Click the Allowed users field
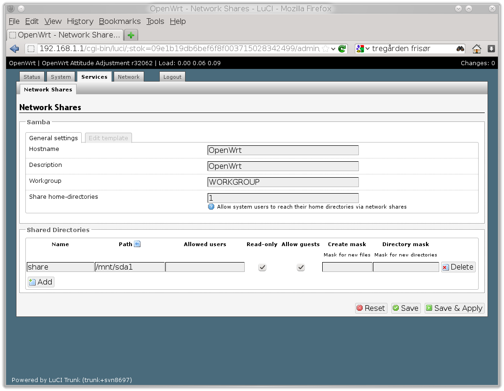Screen dimensions: 504x391 pyautogui.click(x=205, y=267)
